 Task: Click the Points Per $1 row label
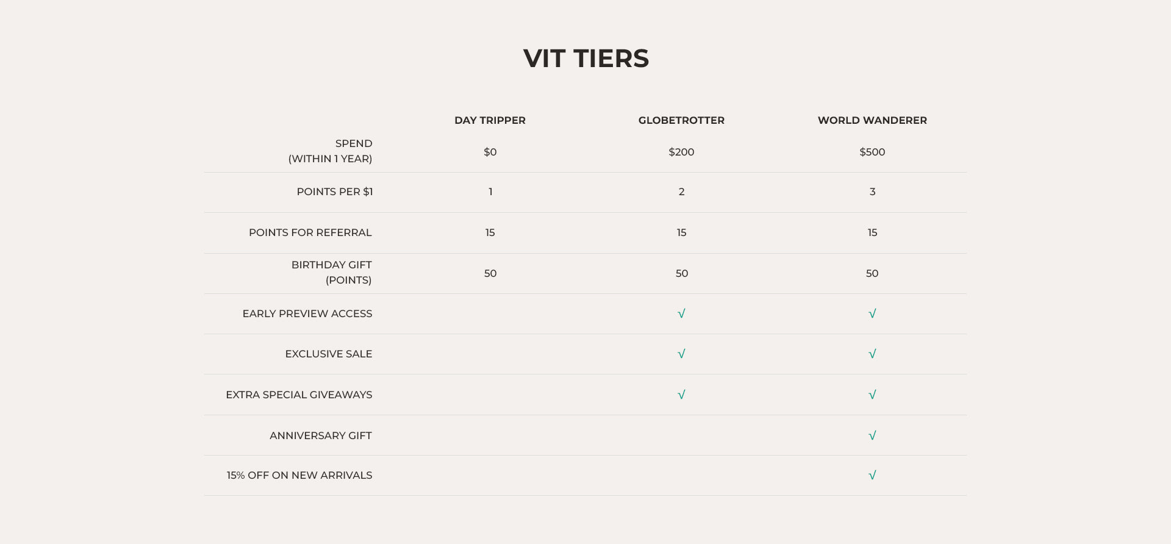334,191
